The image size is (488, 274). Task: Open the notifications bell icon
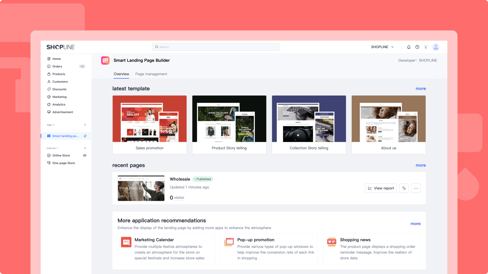pyautogui.click(x=409, y=47)
